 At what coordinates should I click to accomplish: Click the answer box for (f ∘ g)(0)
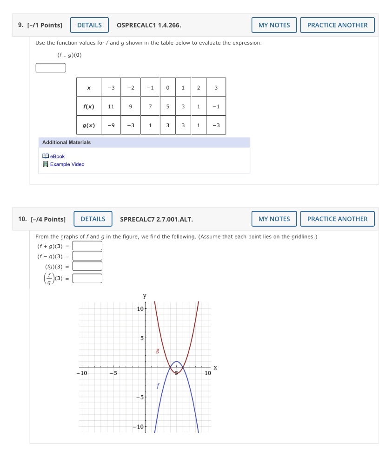point(51,68)
